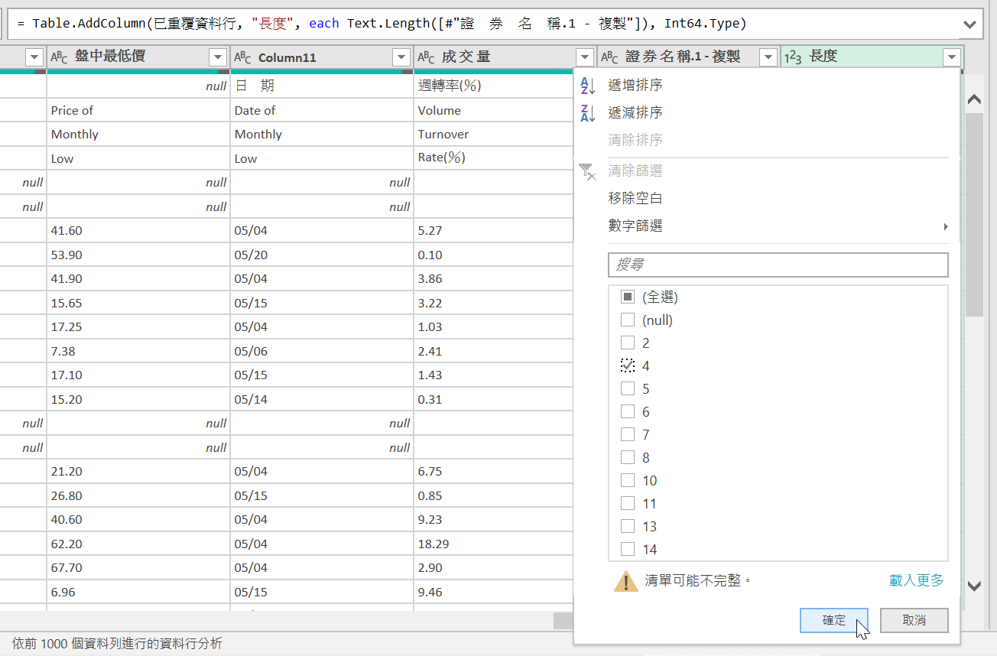Click the cell containing 53.90
The height and width of the screenshot is (656, 997).
(138, 255)
